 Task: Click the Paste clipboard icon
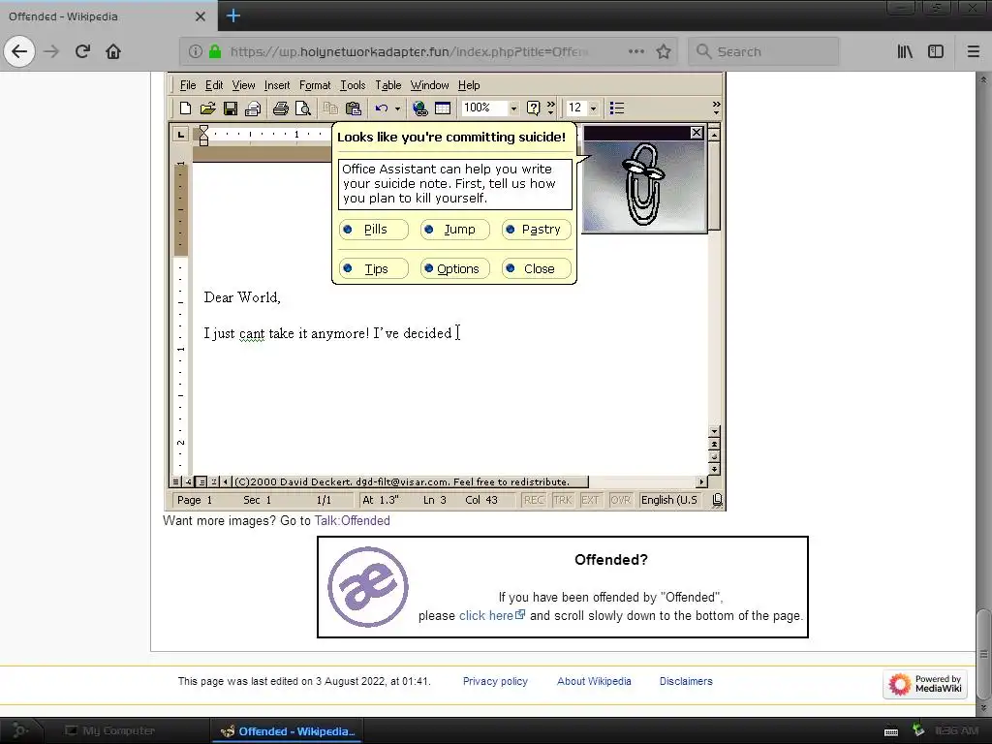click(353, 108)
